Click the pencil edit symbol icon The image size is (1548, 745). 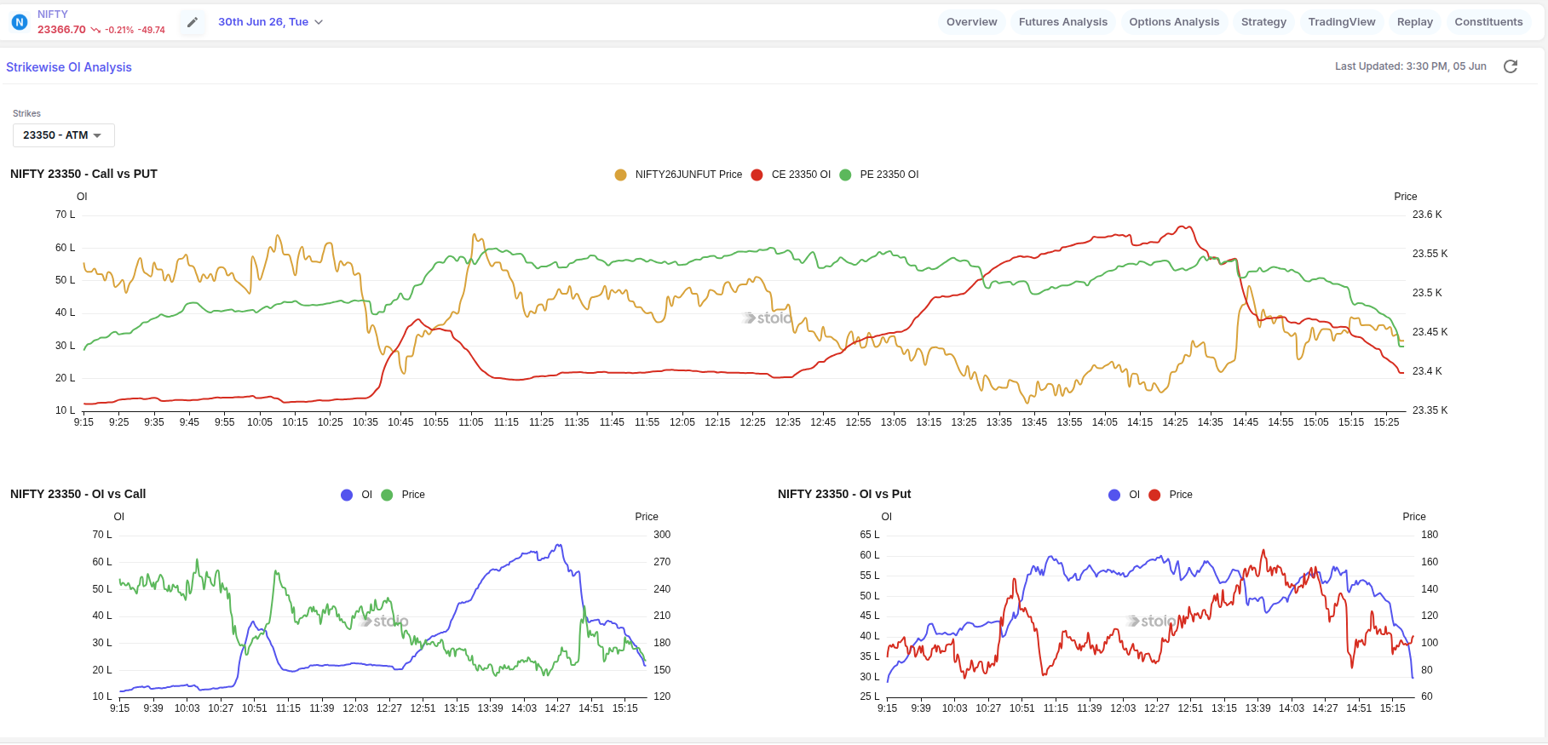click(193, 22)
